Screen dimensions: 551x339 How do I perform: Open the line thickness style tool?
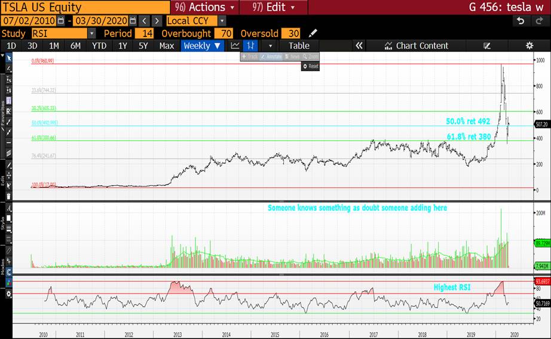(9, 229)
